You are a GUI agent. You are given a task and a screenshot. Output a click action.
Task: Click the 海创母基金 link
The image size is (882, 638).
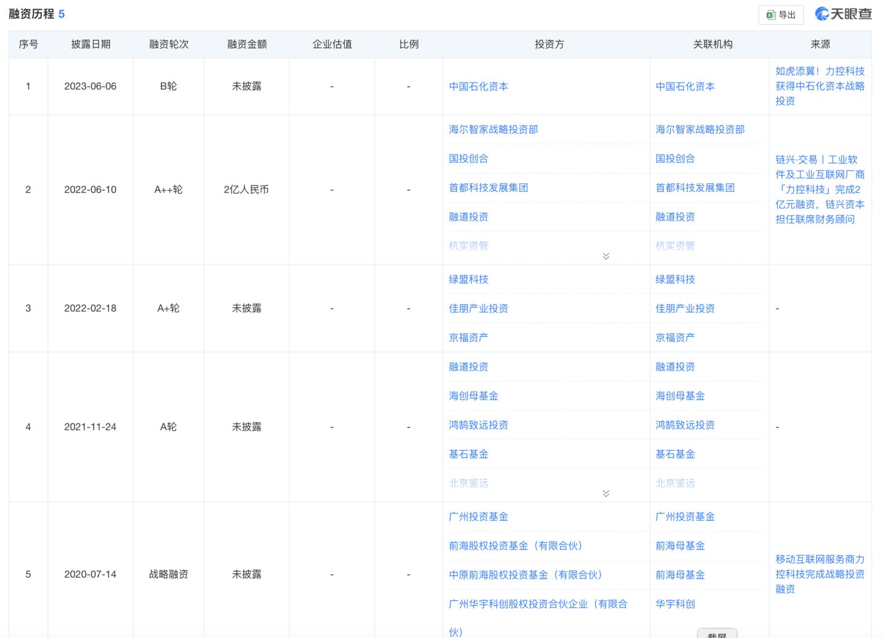473,396
